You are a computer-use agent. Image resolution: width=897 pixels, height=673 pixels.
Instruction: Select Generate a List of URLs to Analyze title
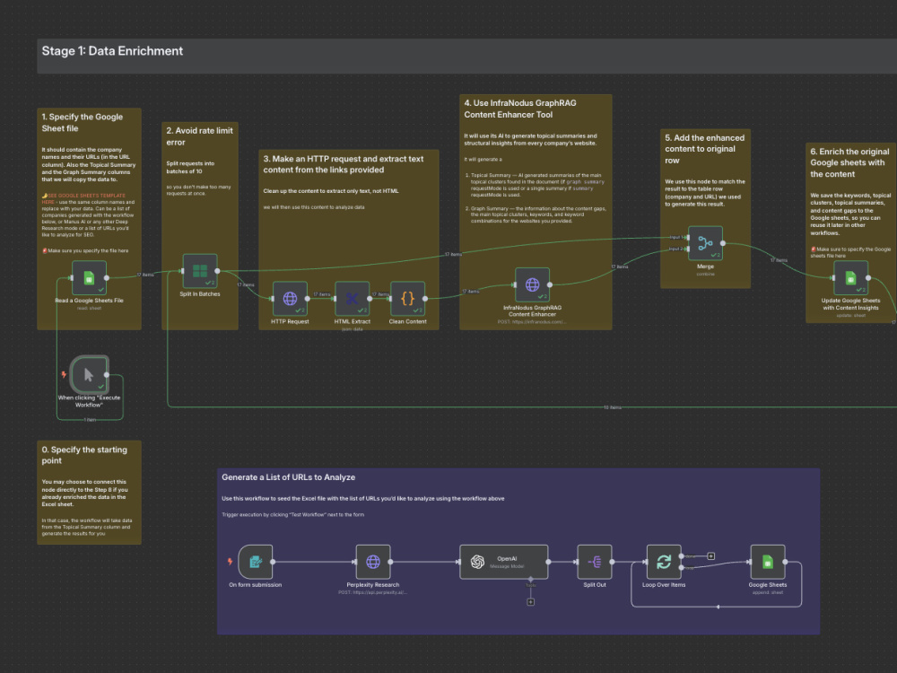[288, 477]
